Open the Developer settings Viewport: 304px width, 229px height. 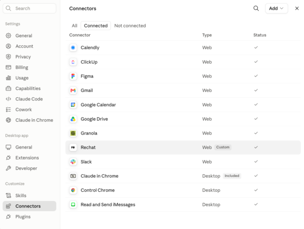click(x=29, y=168)
